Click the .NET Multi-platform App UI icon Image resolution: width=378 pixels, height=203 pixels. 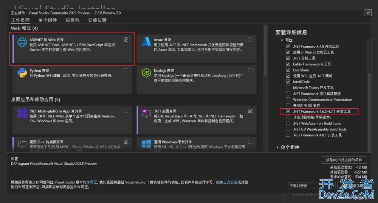click(22, 113)
